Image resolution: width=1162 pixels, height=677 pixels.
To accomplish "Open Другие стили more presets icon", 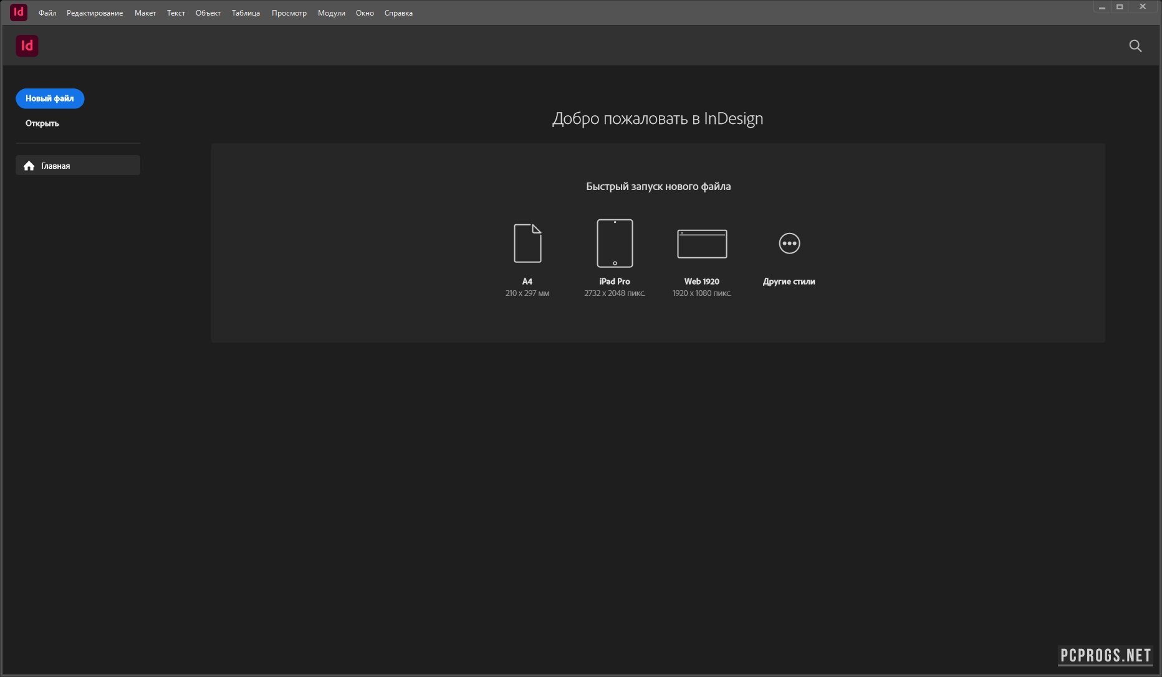I will coord(789,244).
